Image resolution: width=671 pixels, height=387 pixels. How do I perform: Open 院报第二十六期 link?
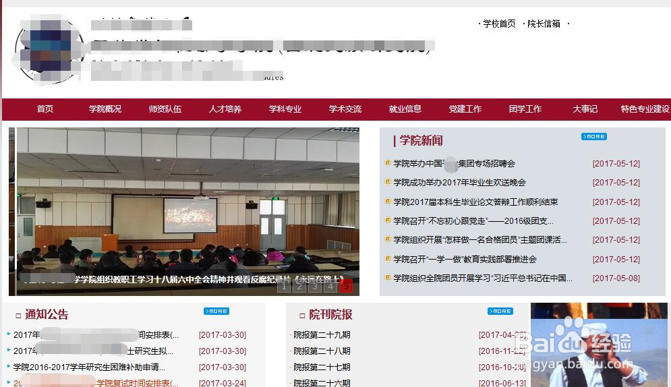click(322, 383)
